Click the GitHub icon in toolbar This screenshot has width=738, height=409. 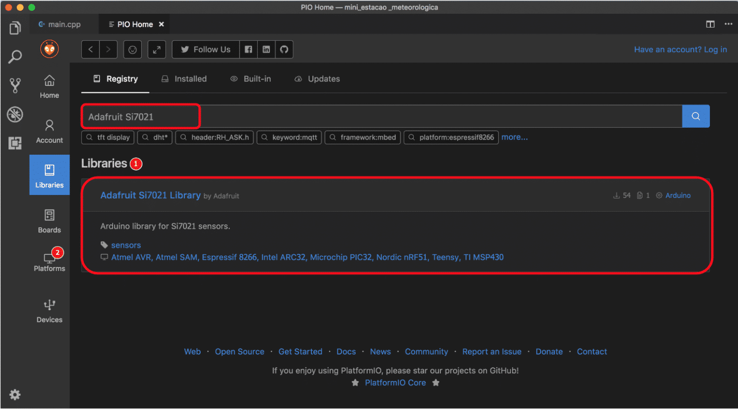284,50
